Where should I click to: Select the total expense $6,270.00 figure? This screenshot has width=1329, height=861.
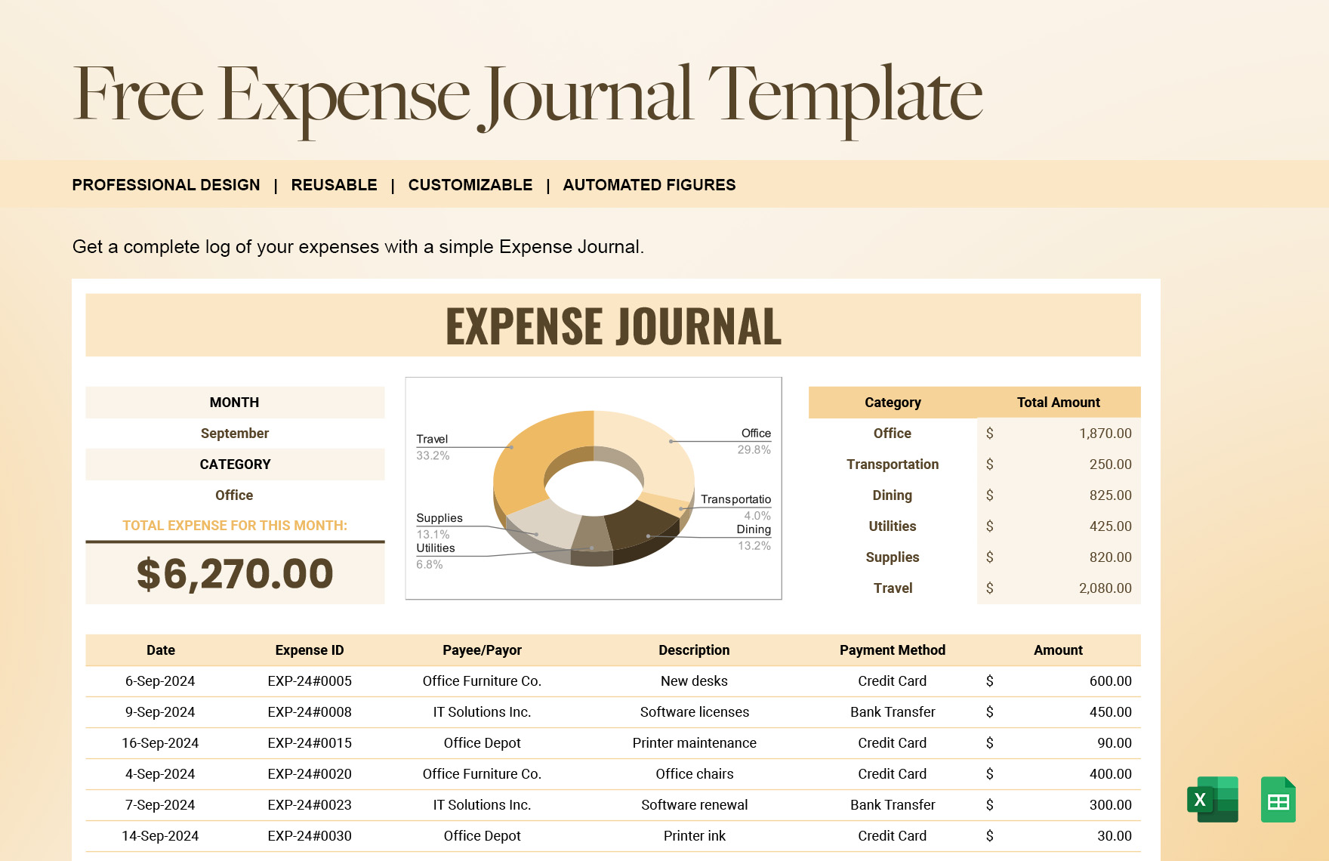click(234, 574)
